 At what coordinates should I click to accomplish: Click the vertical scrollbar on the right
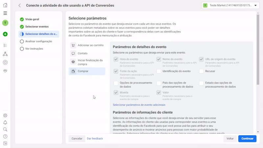258,49
